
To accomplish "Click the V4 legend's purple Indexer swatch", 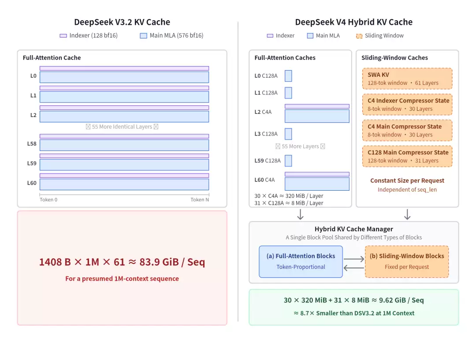I will point(270,36).
